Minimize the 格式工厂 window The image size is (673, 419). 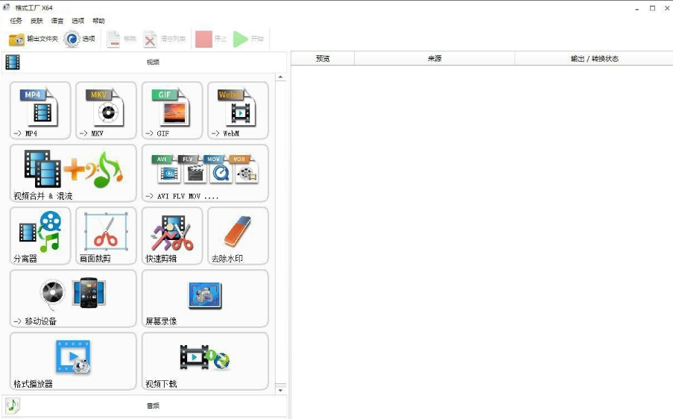[x=637, y=8]
